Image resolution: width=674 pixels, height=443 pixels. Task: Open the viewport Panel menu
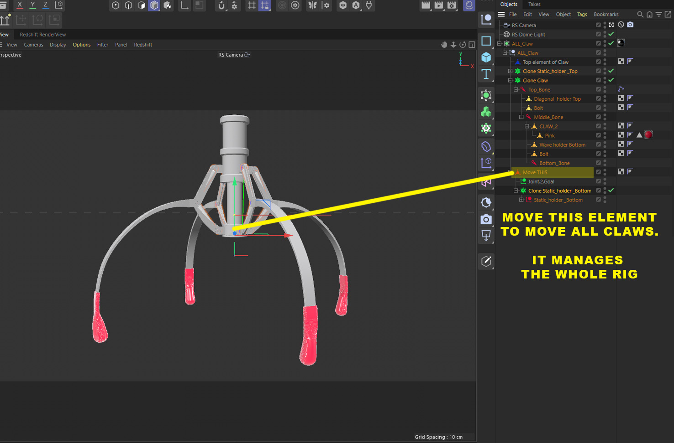coord(121,45)
